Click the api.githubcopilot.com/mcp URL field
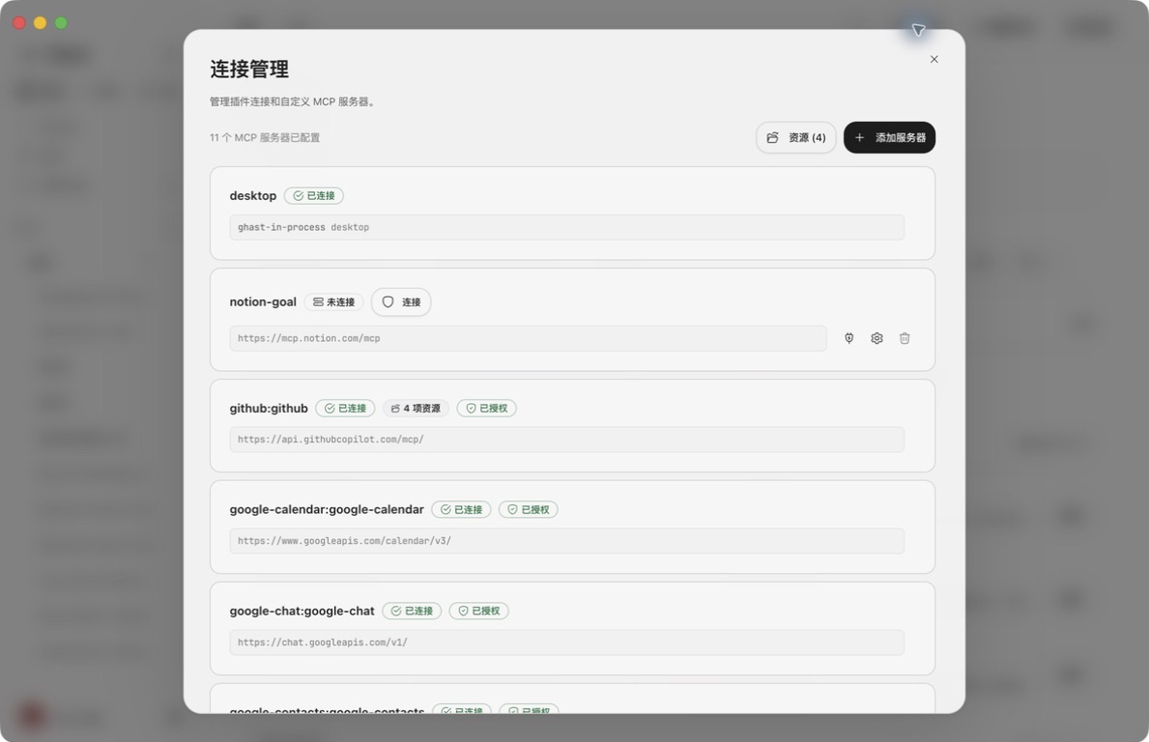 pyautogui.click(x=566, y=440)
